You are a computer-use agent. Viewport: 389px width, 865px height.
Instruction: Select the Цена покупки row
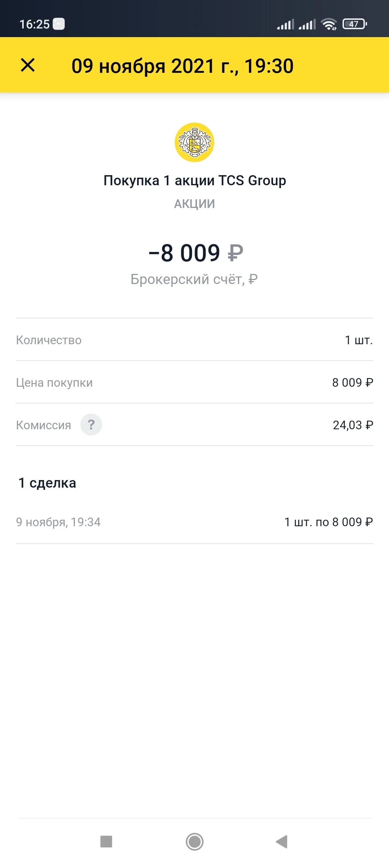[x=194, y=382]
